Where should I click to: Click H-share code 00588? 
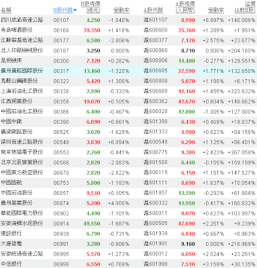click(x=61, y=162)
